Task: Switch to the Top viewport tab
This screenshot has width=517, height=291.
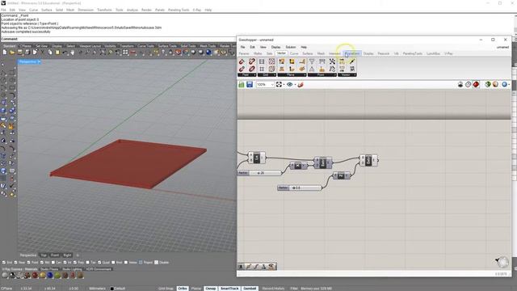Action: [x=44, y=255]
